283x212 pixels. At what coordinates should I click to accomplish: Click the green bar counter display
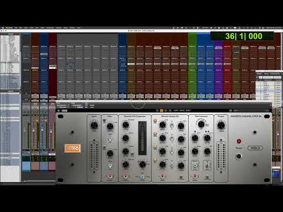point(242,37)
